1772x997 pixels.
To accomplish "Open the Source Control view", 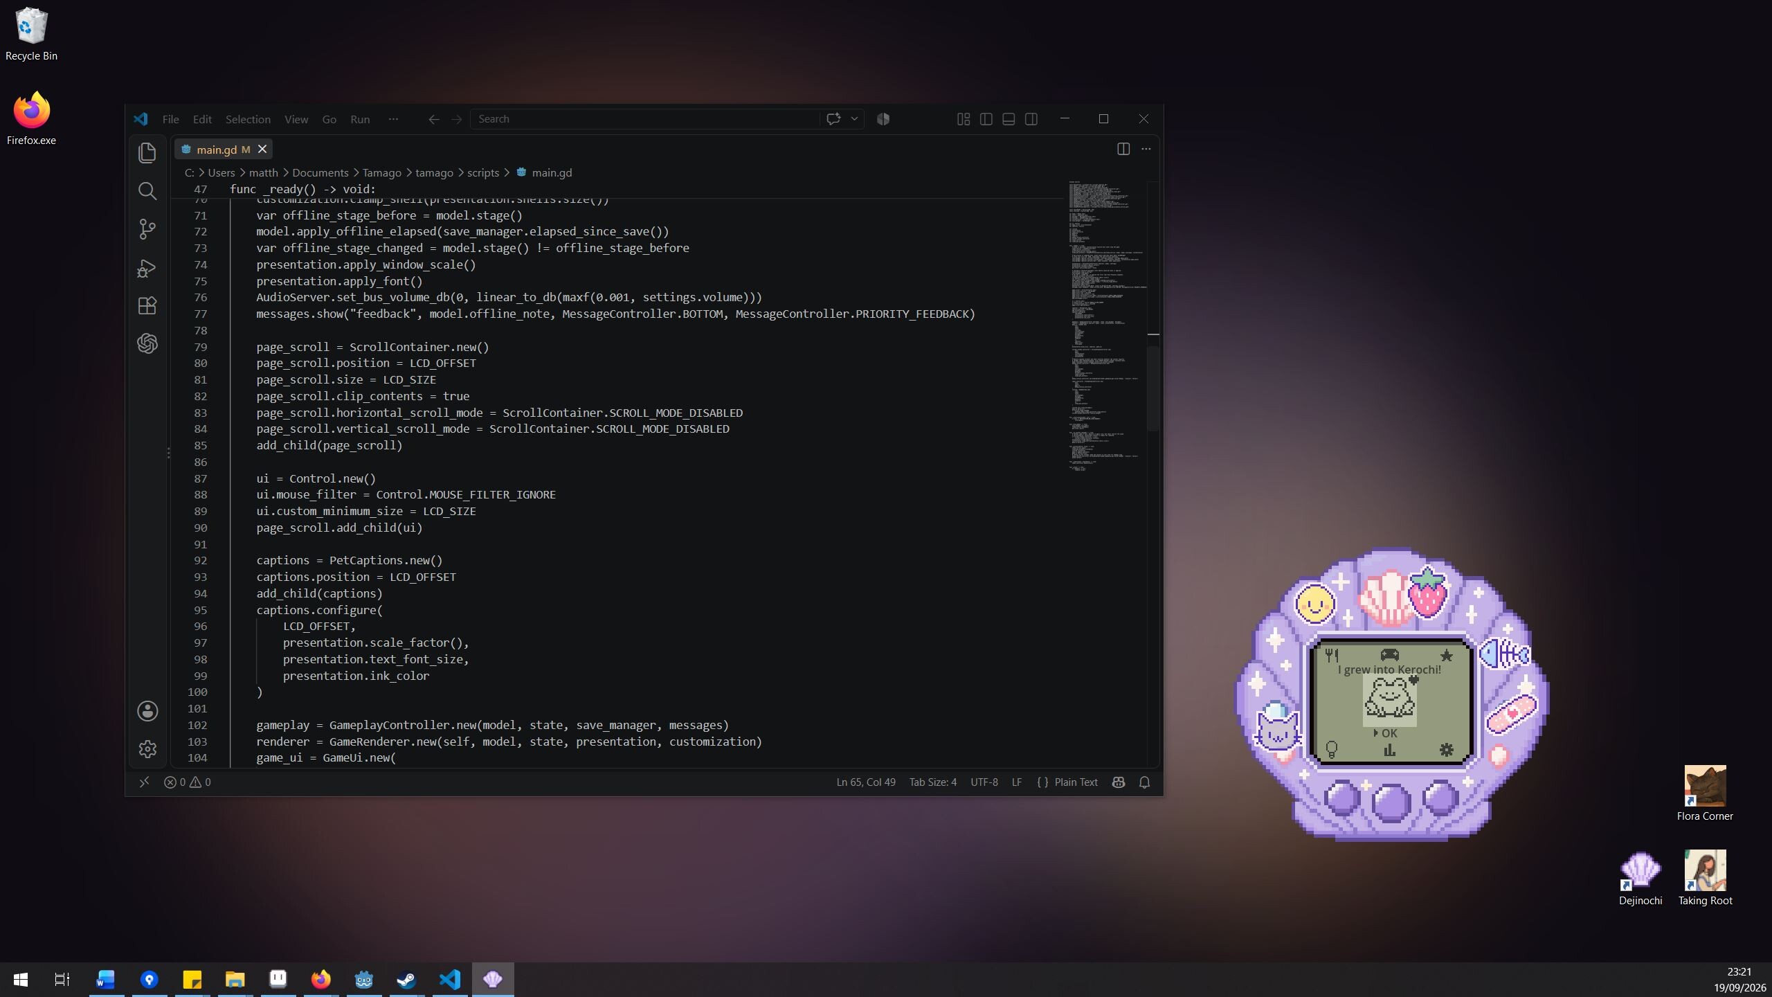I will pyautogui.click(x=147, y=229).
